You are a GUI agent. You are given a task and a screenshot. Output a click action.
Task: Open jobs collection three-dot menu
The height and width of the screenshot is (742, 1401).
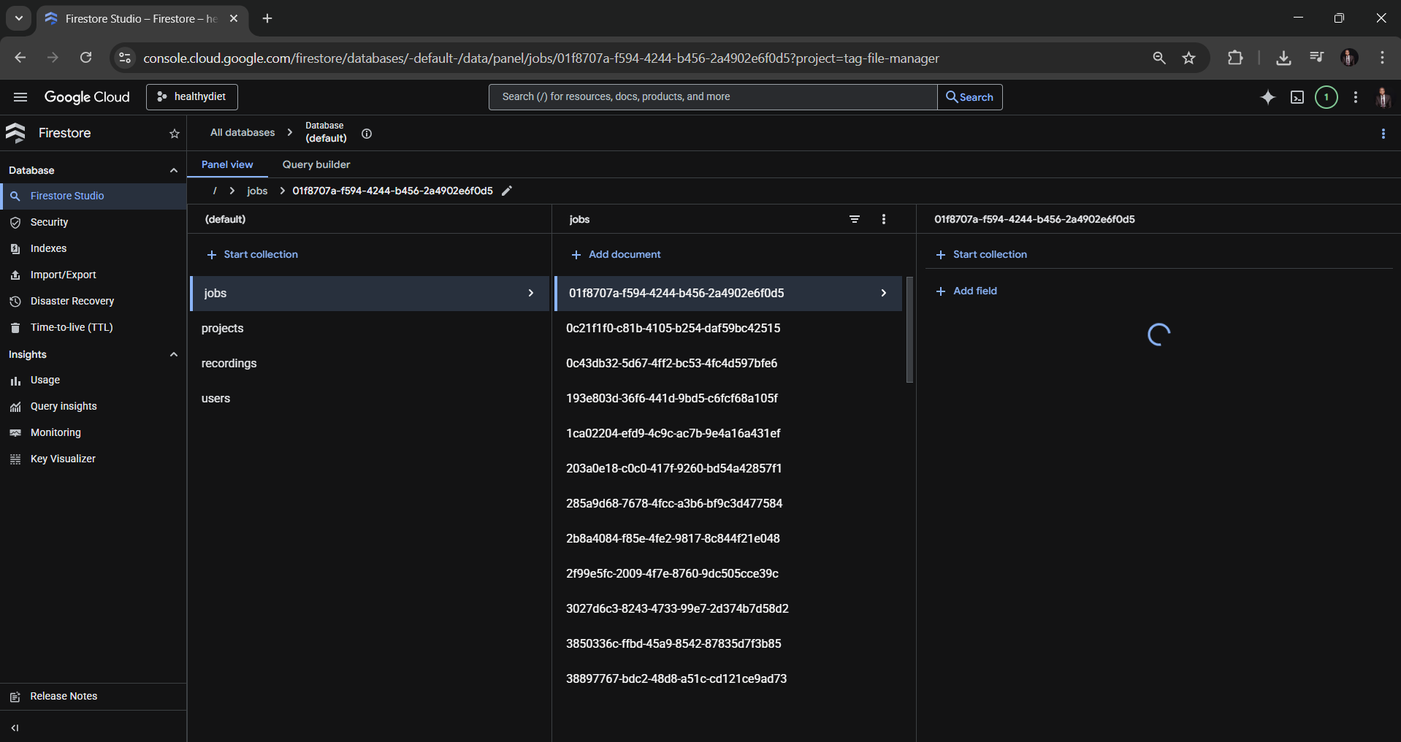point(884,219)
